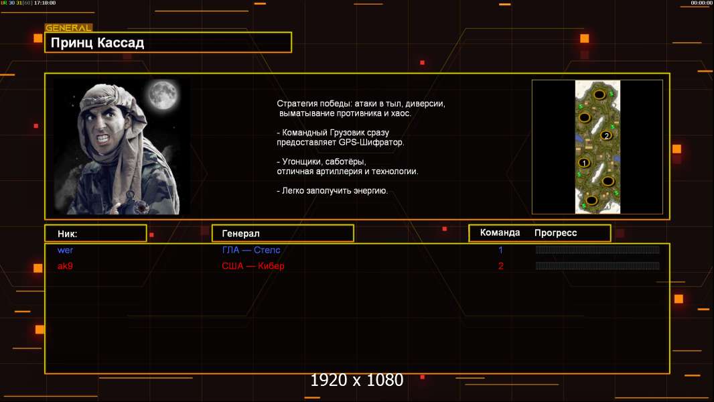The height and width of the screenshot is (402, 714).
Task: Click the Прогресс column header
Action: 555,233
